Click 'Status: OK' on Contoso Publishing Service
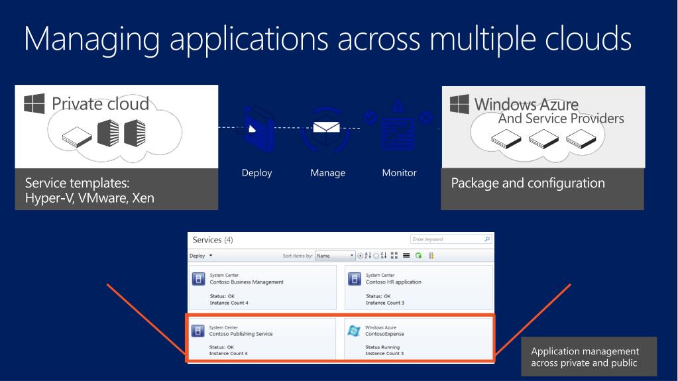678x381 pixels. pyautogui.click(x=221, y=347)
